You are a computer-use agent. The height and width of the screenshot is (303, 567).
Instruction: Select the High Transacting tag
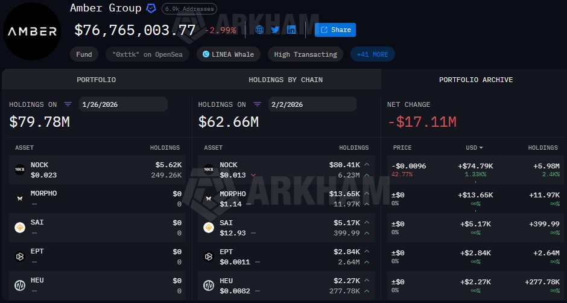[306, 54]
